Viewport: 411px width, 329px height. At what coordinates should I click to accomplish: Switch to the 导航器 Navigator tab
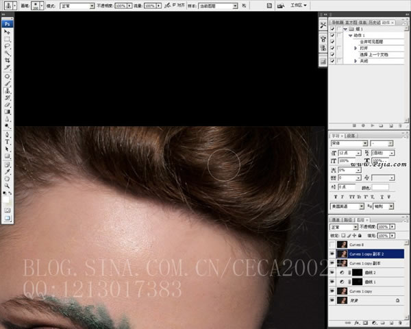(338, 23)
